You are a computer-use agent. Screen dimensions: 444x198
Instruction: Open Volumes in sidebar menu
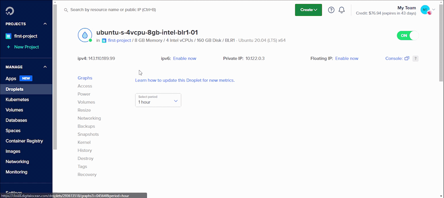click(14, 110)
